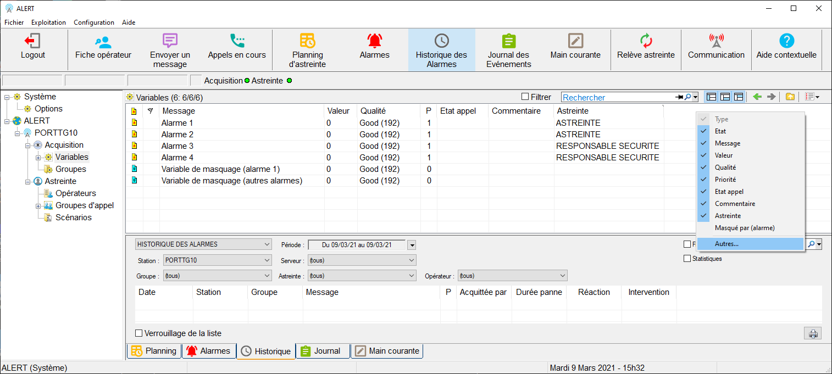Open the Configuration menu

(94, 23)
